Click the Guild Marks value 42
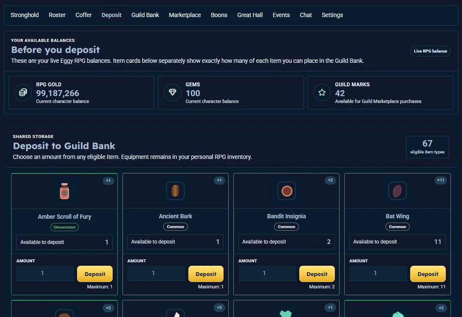462x317 pixels. 340,93
